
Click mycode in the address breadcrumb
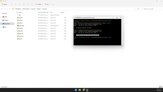33,9
